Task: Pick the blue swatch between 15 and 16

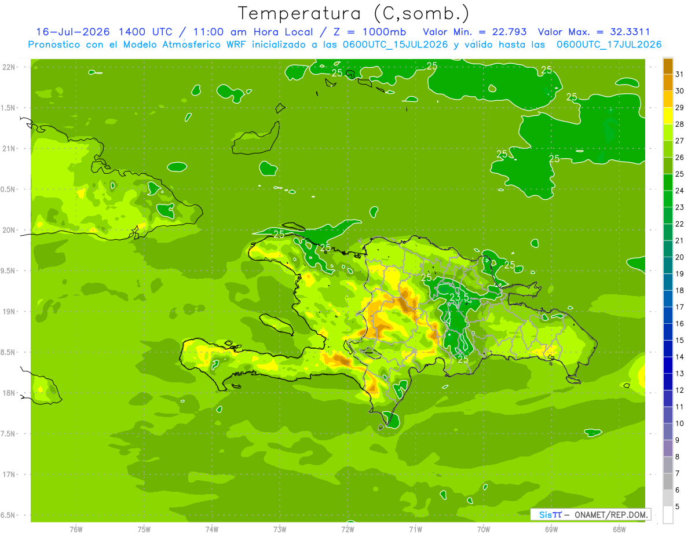Action: pyautogui.click(x=668, y=332)
